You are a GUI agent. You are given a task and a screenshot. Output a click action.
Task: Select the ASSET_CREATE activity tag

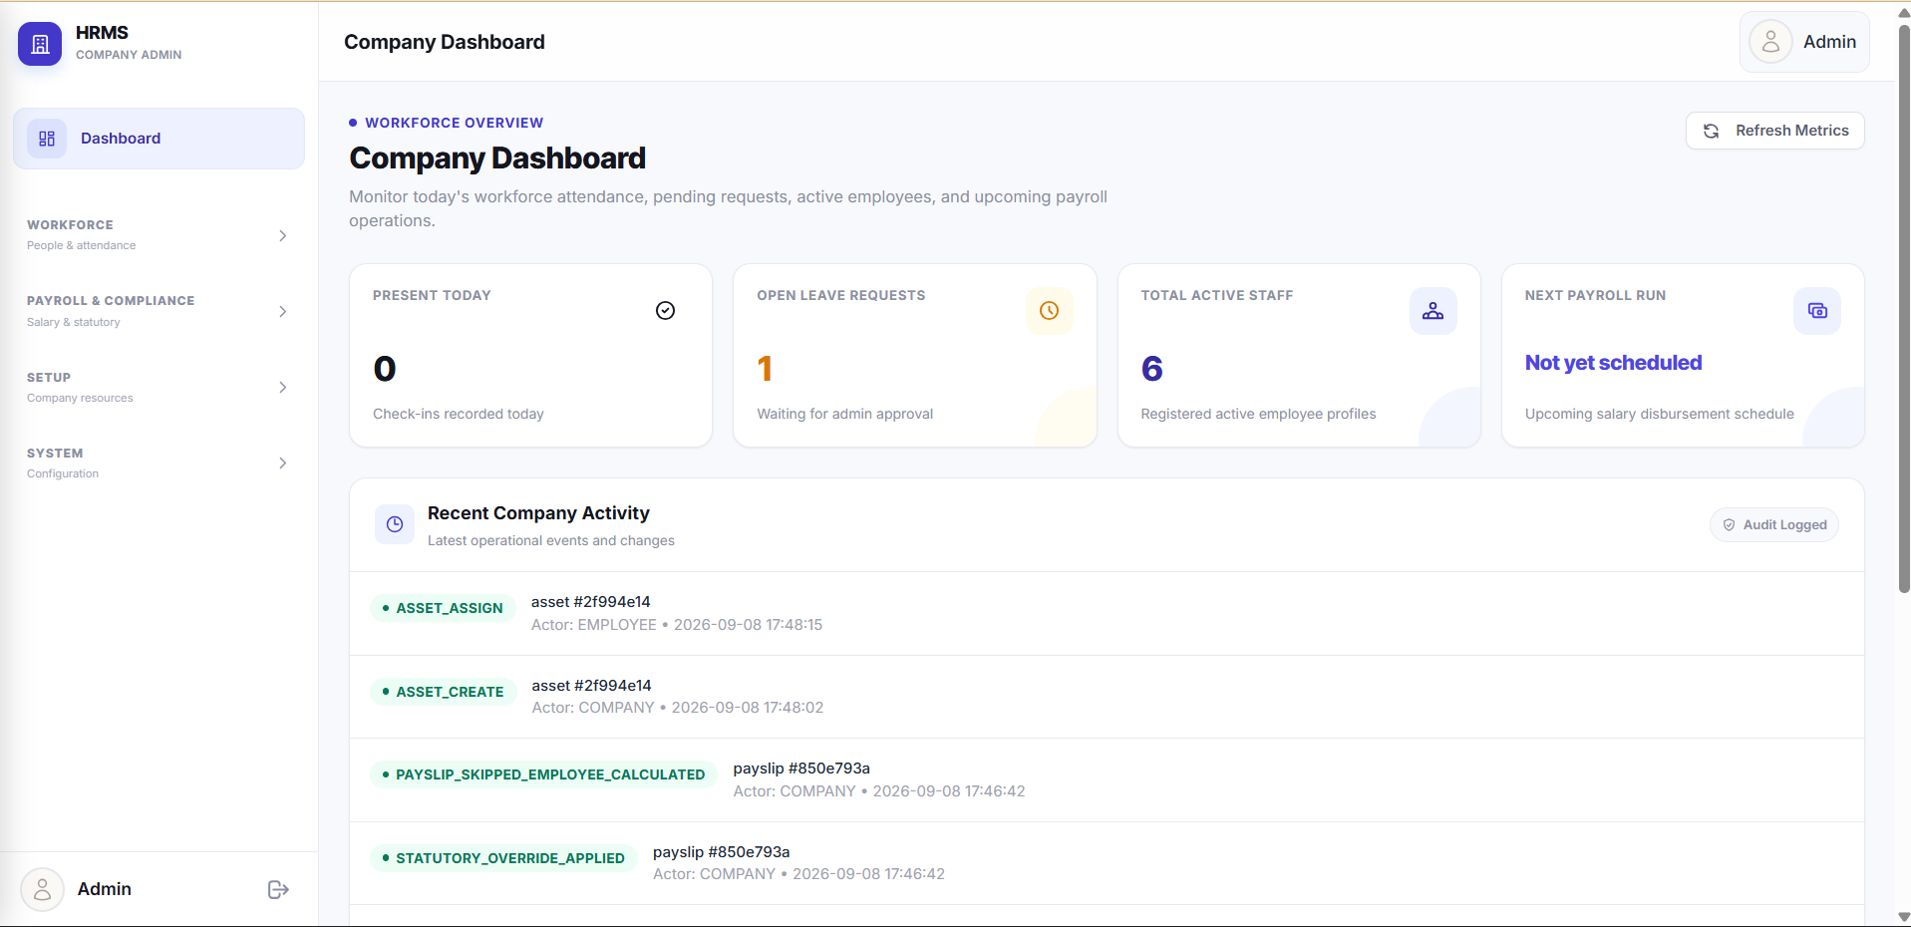coord(444,692)
